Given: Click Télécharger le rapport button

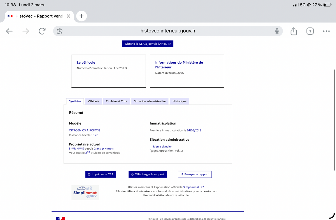Looking at the screenshot, I should [148, 174].
